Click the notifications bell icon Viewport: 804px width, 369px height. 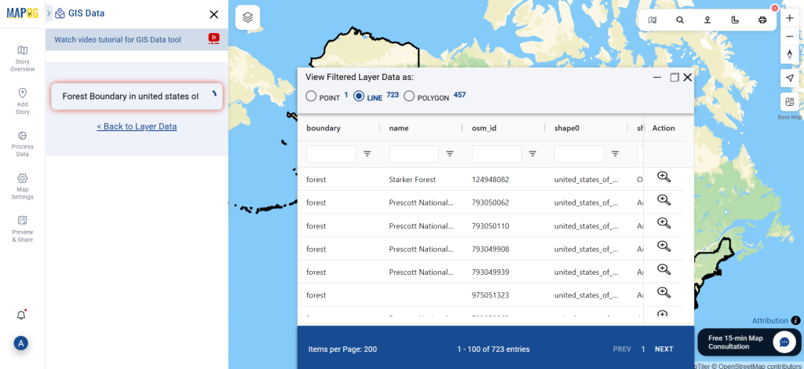tap(21, 315)
